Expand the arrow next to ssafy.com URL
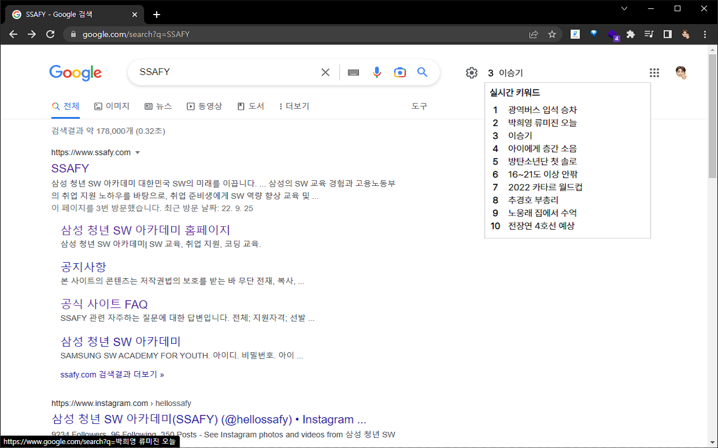The height and width of the screenshot is (448, 718). point(137,153)
